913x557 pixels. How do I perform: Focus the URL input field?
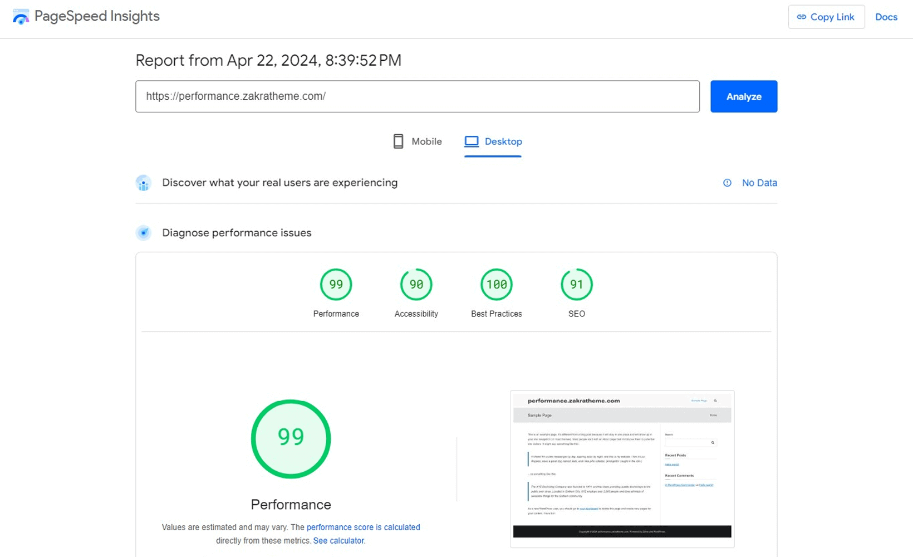coord(417,96)
